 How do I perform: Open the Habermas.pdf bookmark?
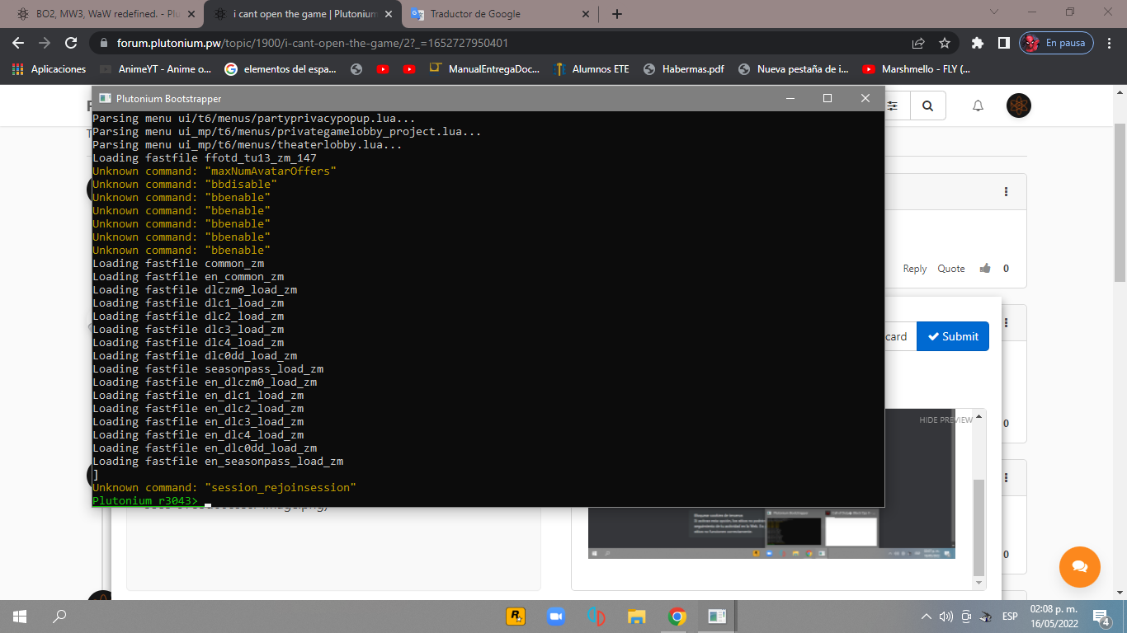683,69
